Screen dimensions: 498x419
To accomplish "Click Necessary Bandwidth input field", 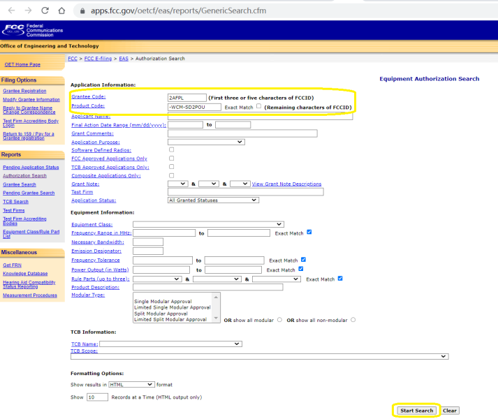I will [x=148, y=242].
